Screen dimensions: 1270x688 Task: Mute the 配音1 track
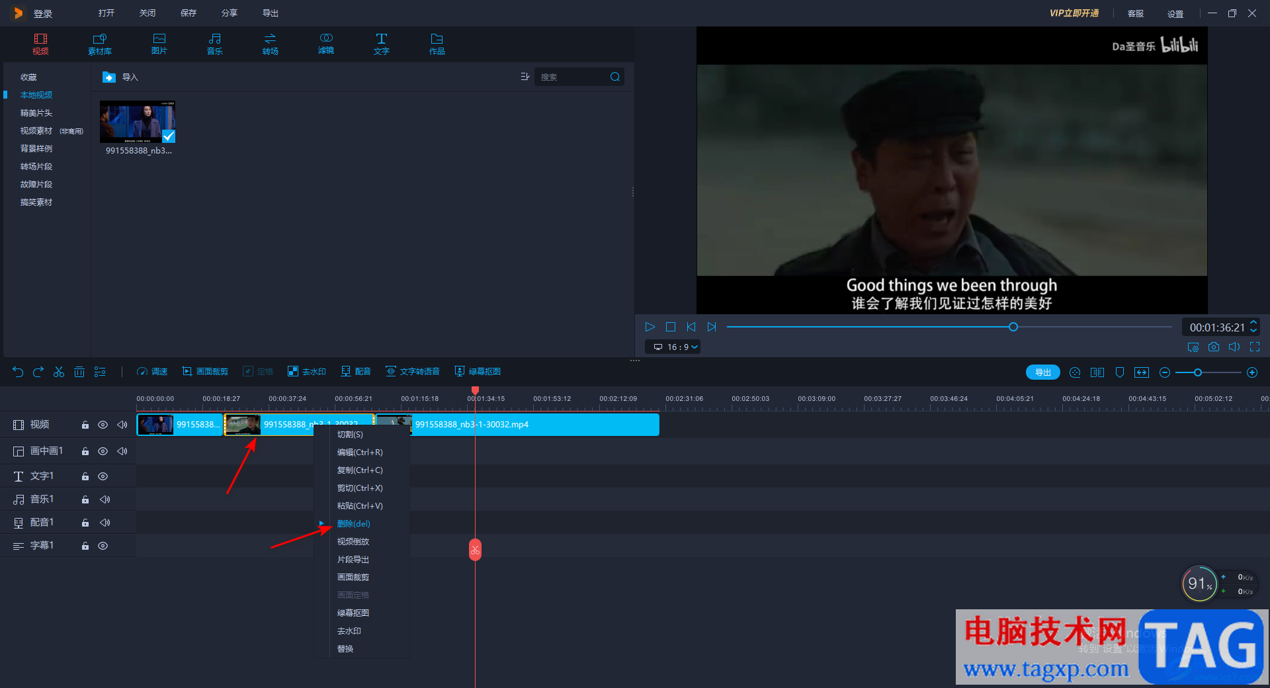tap(105, 523)
